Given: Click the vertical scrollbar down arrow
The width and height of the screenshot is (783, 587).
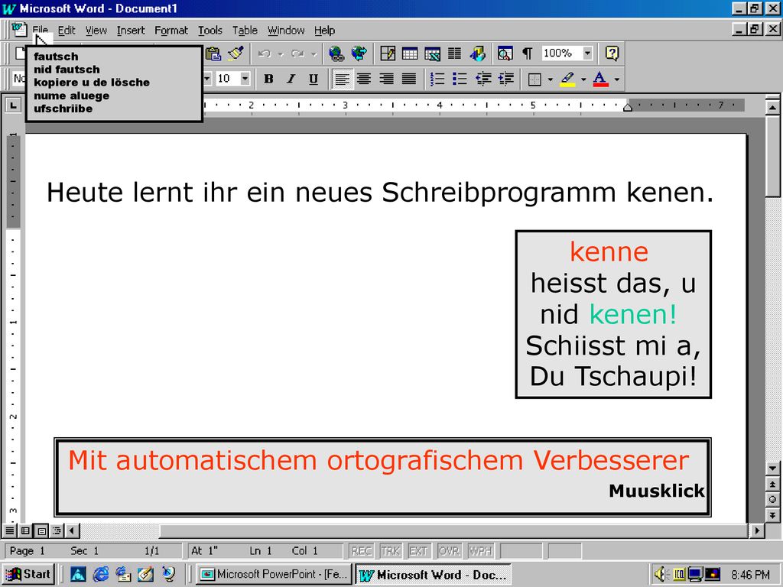Looking at the screenshot, I should pos(772,468).
